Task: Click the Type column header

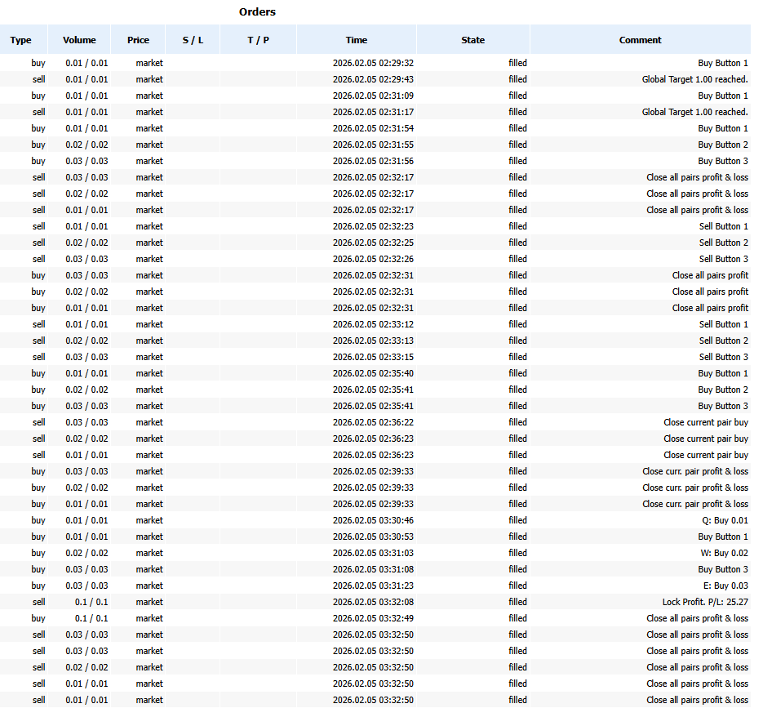Action: (x=21, y=40)
